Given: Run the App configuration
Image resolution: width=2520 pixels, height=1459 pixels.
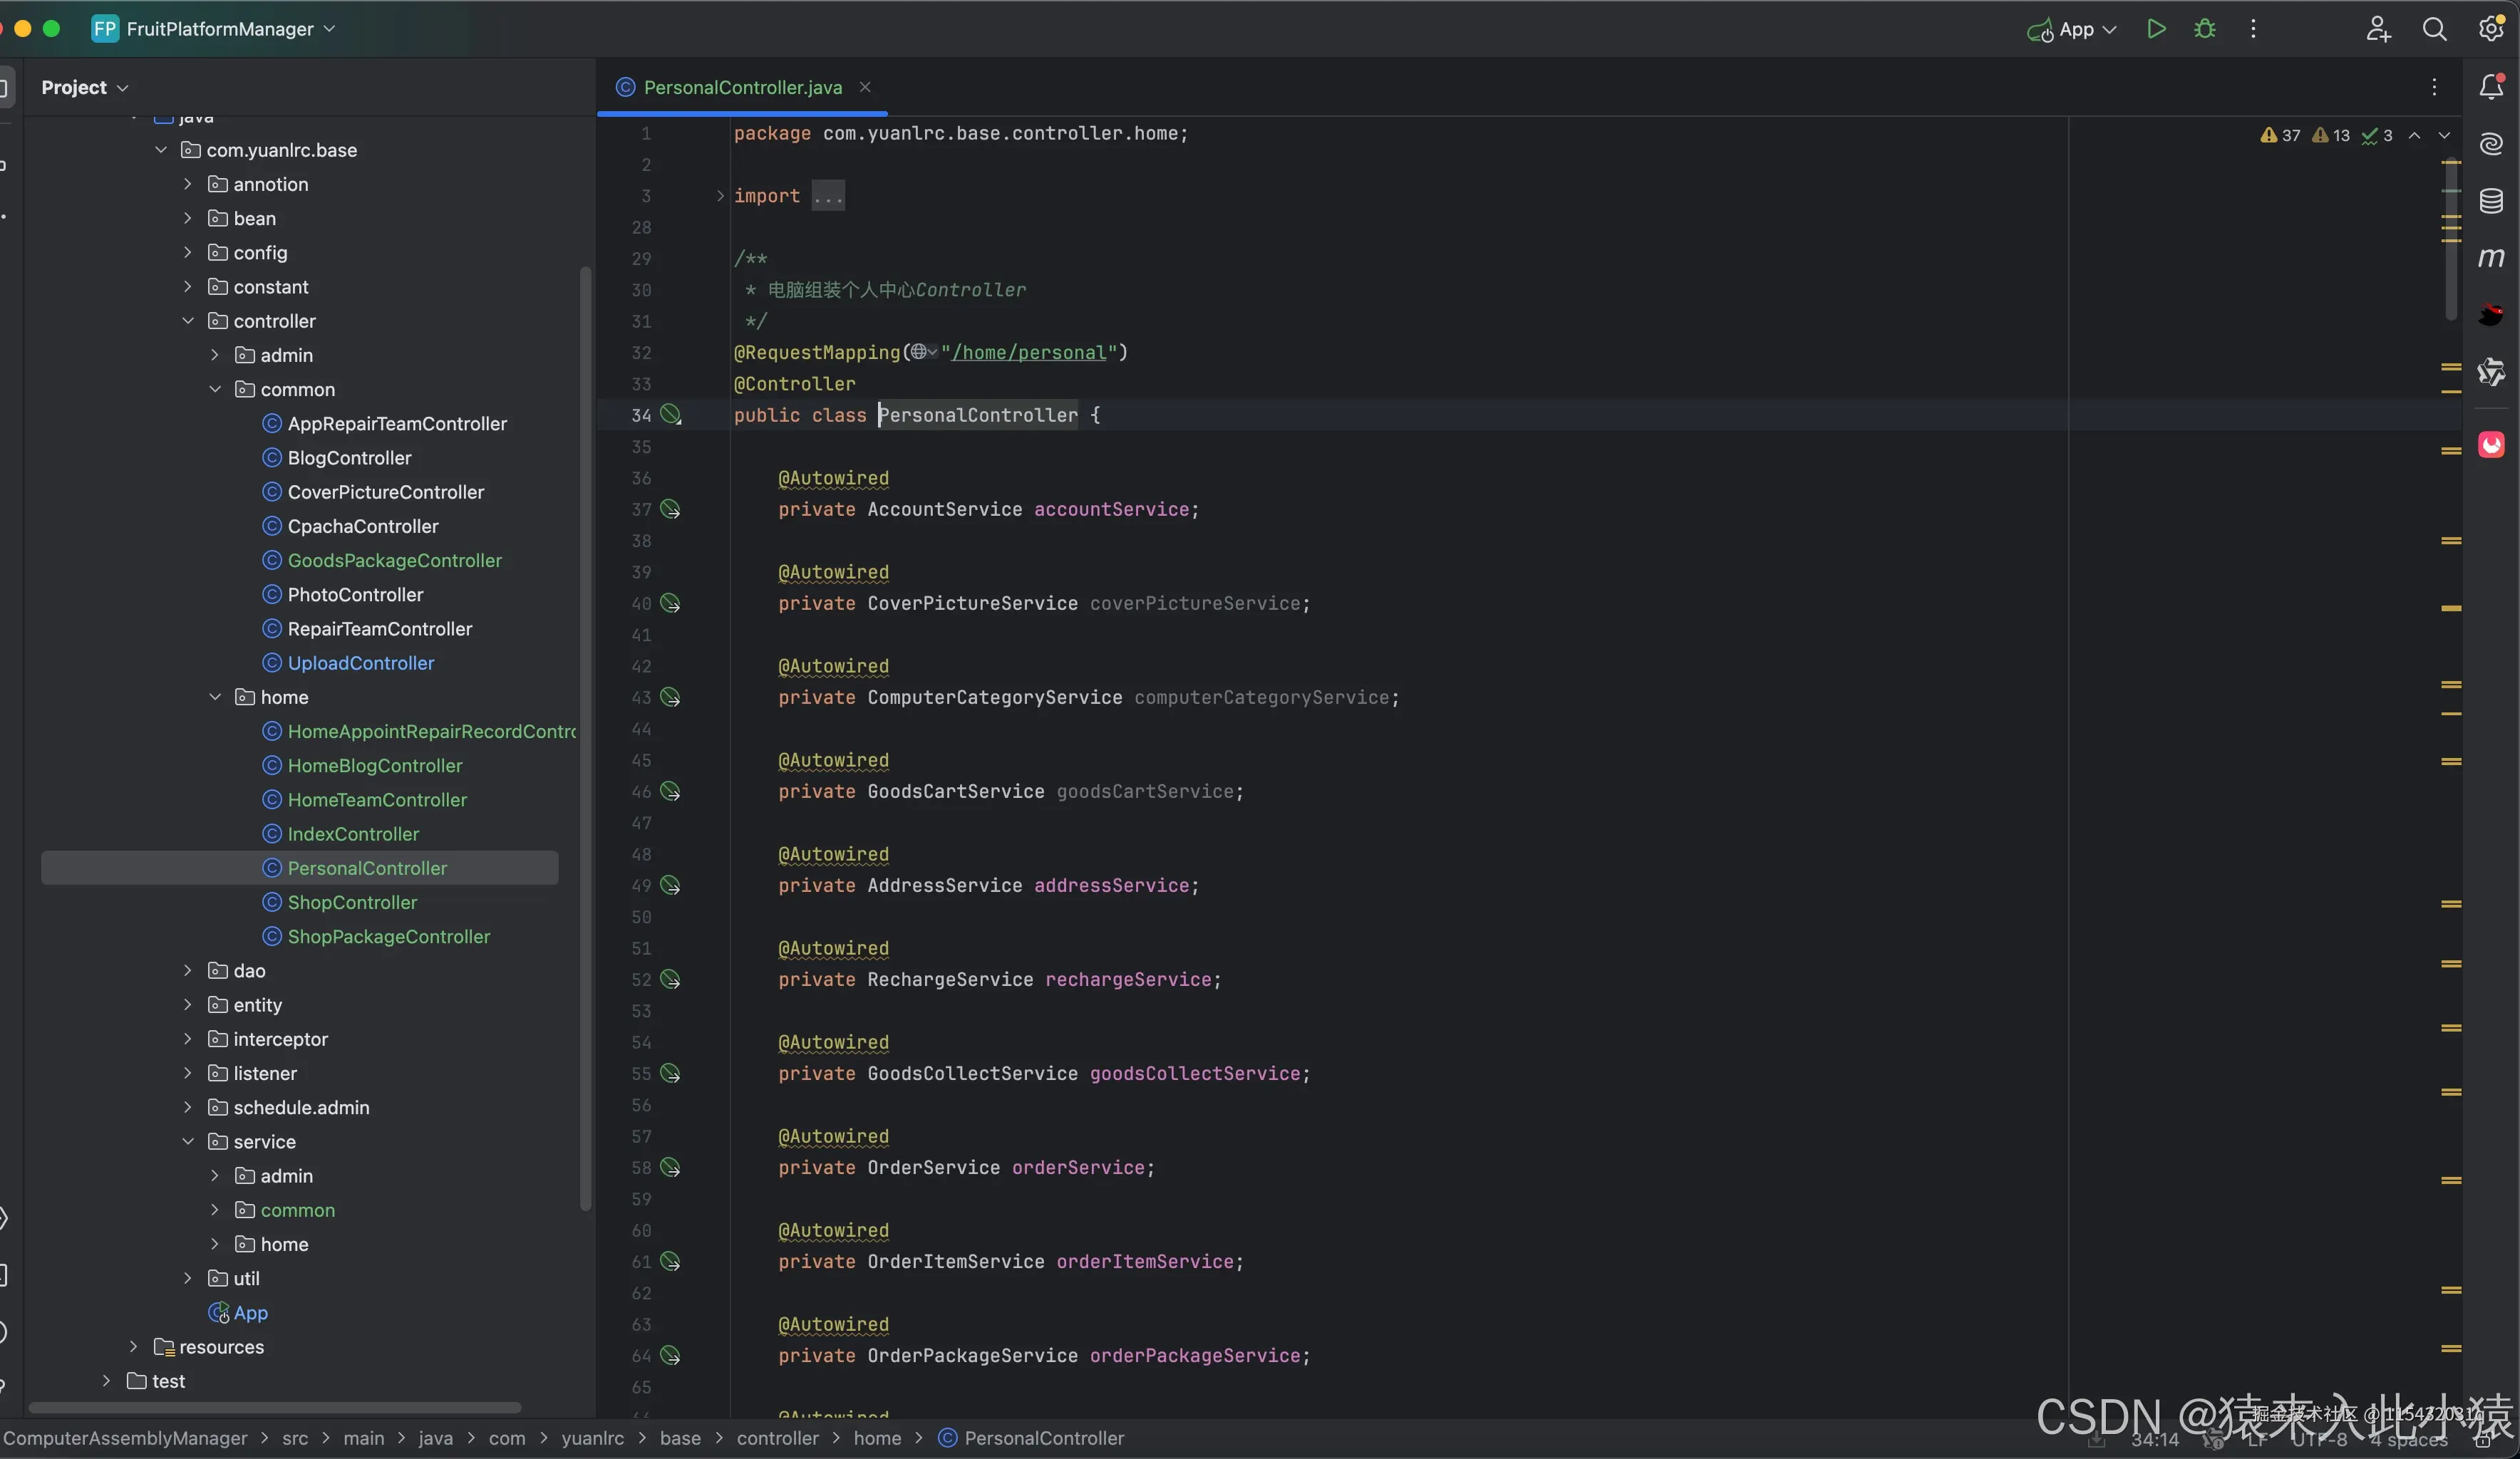Looking at the screenshot, I should 2156,29.
